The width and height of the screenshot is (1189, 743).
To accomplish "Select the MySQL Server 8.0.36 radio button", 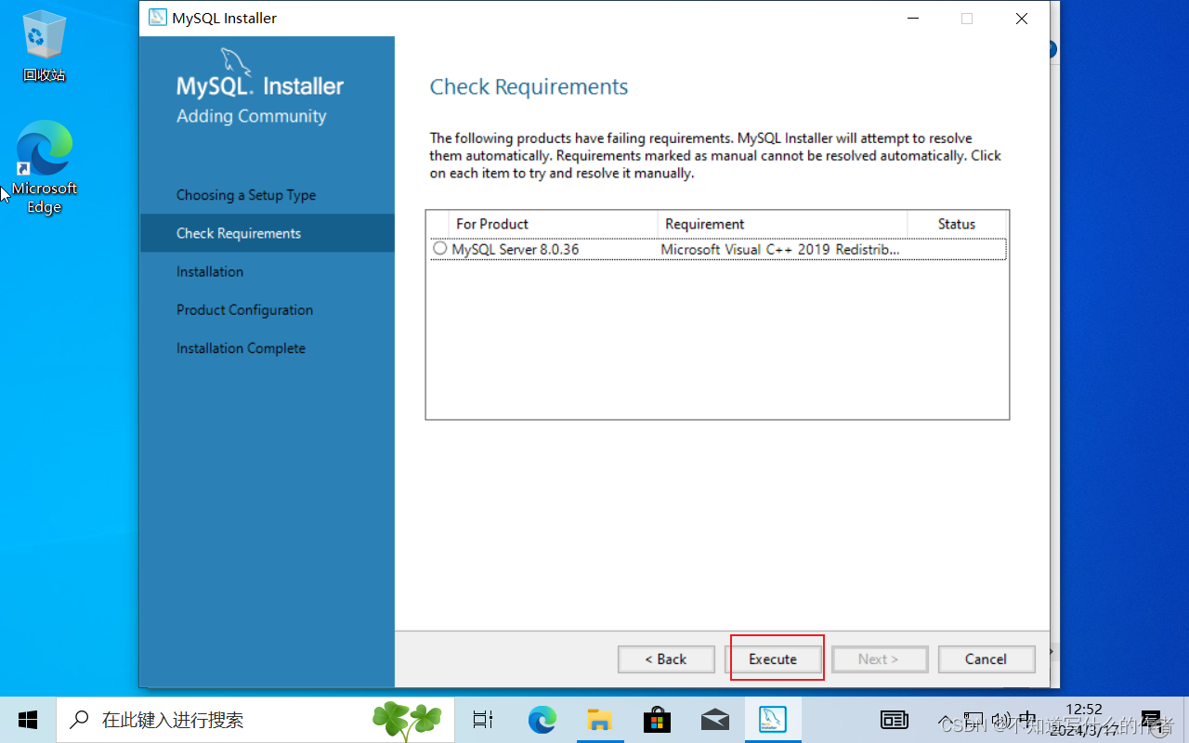I will coord(439,248).
